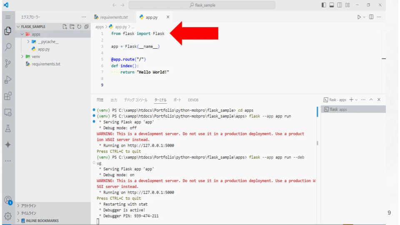Click the VS Code logo in title bar
The width and height of the screenshot is (400, 225).
6,5
